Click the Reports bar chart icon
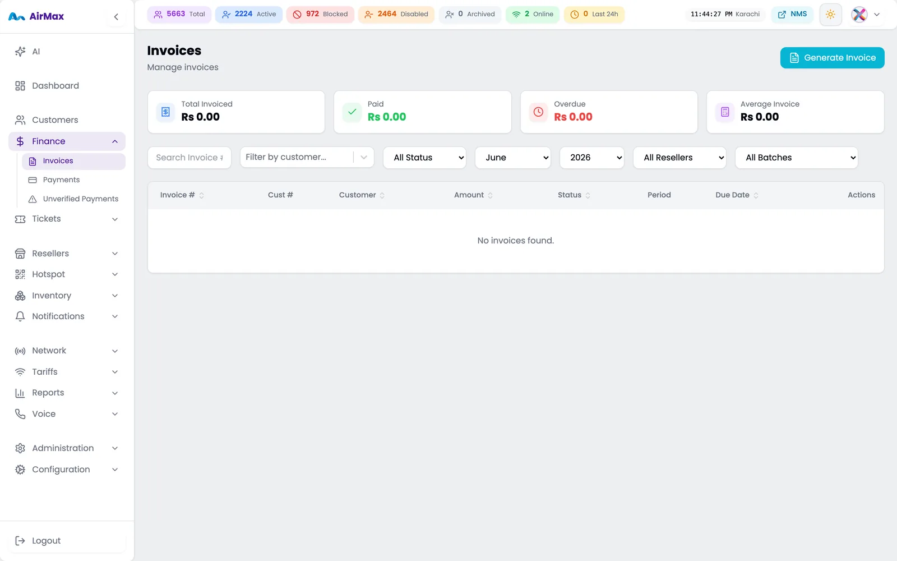The height and width of the screenshot is (561, 897). 20,393
